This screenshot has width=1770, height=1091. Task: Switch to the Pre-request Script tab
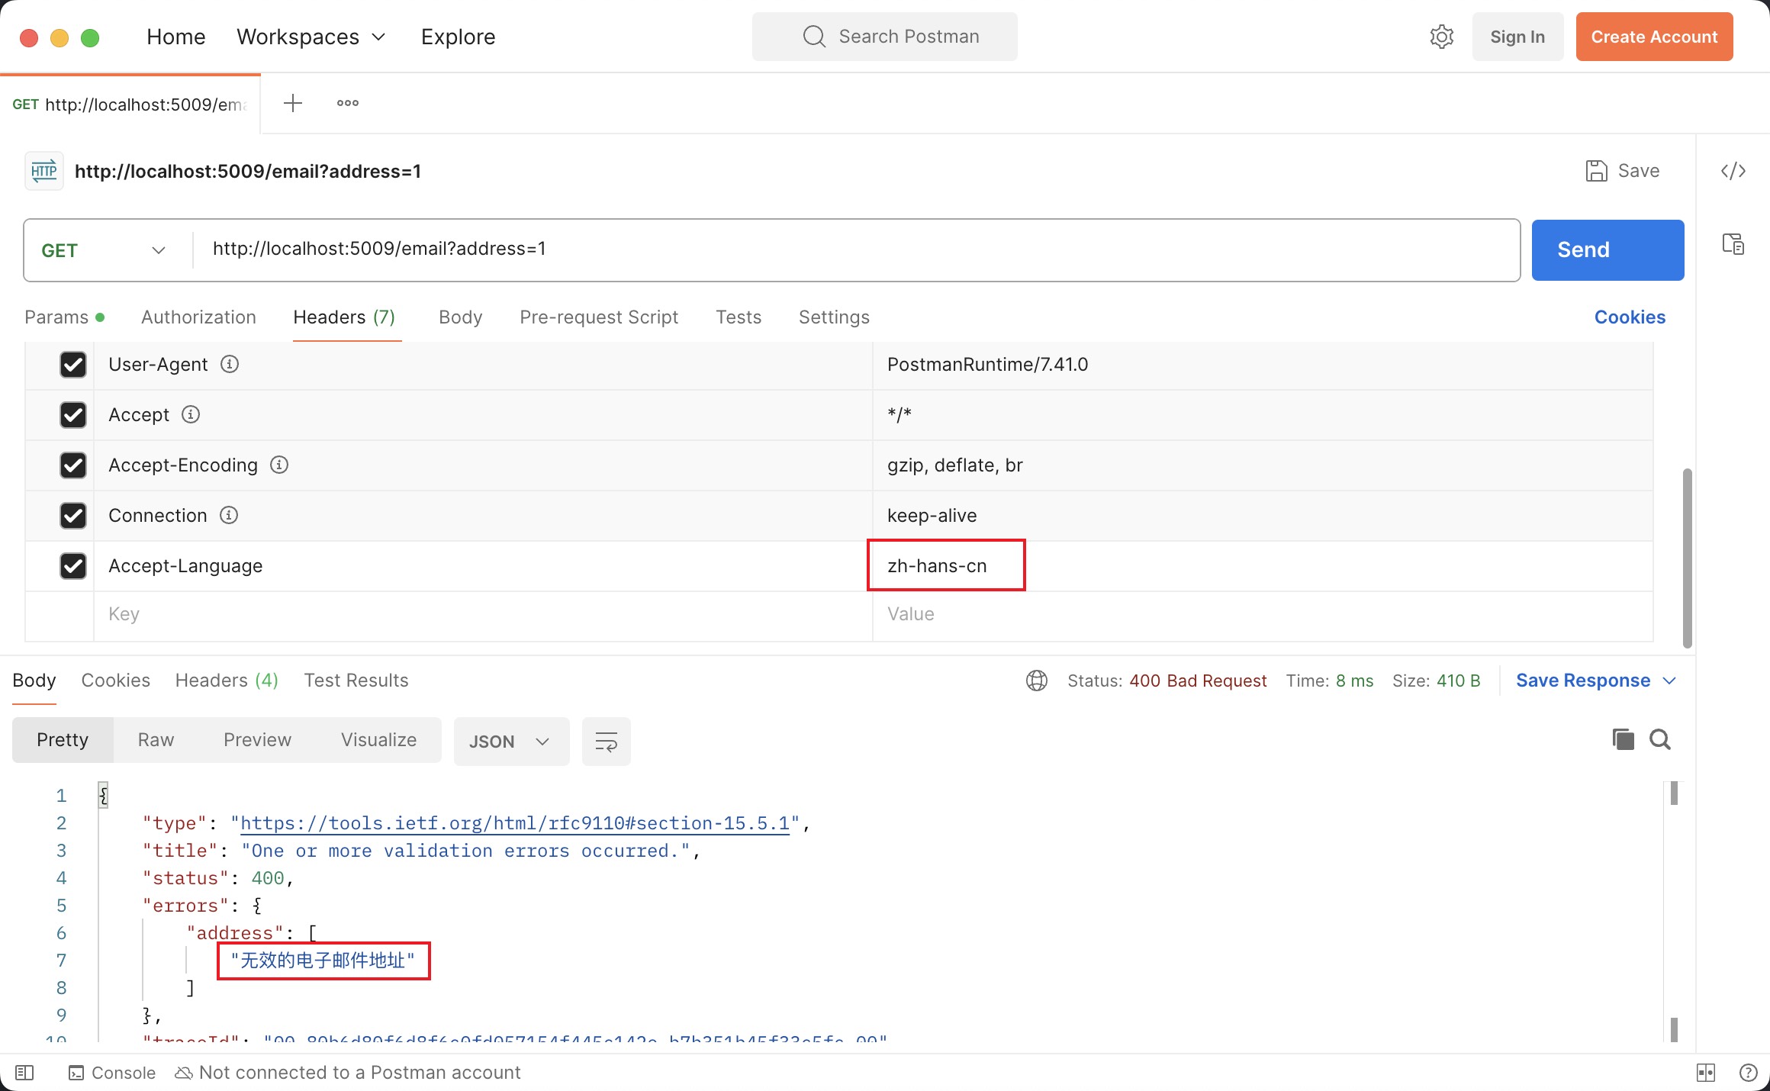click(x=599, y=317)
